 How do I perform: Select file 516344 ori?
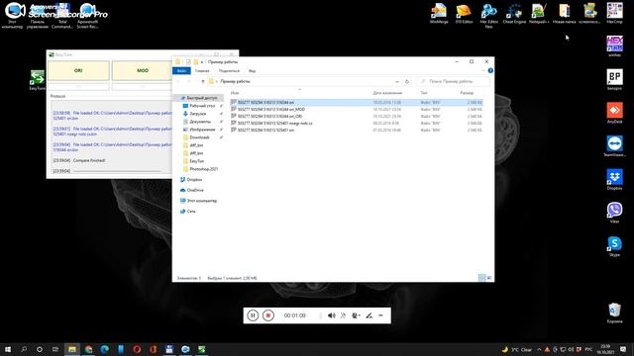click(356, 103)
